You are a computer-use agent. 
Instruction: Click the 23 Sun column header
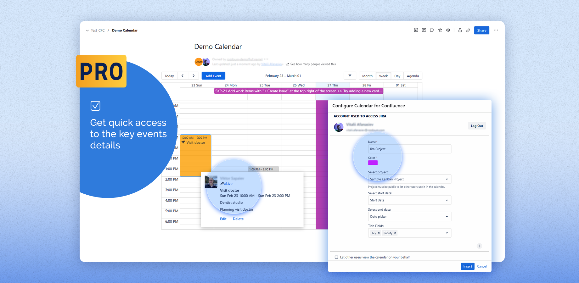(x=197, y=85)
